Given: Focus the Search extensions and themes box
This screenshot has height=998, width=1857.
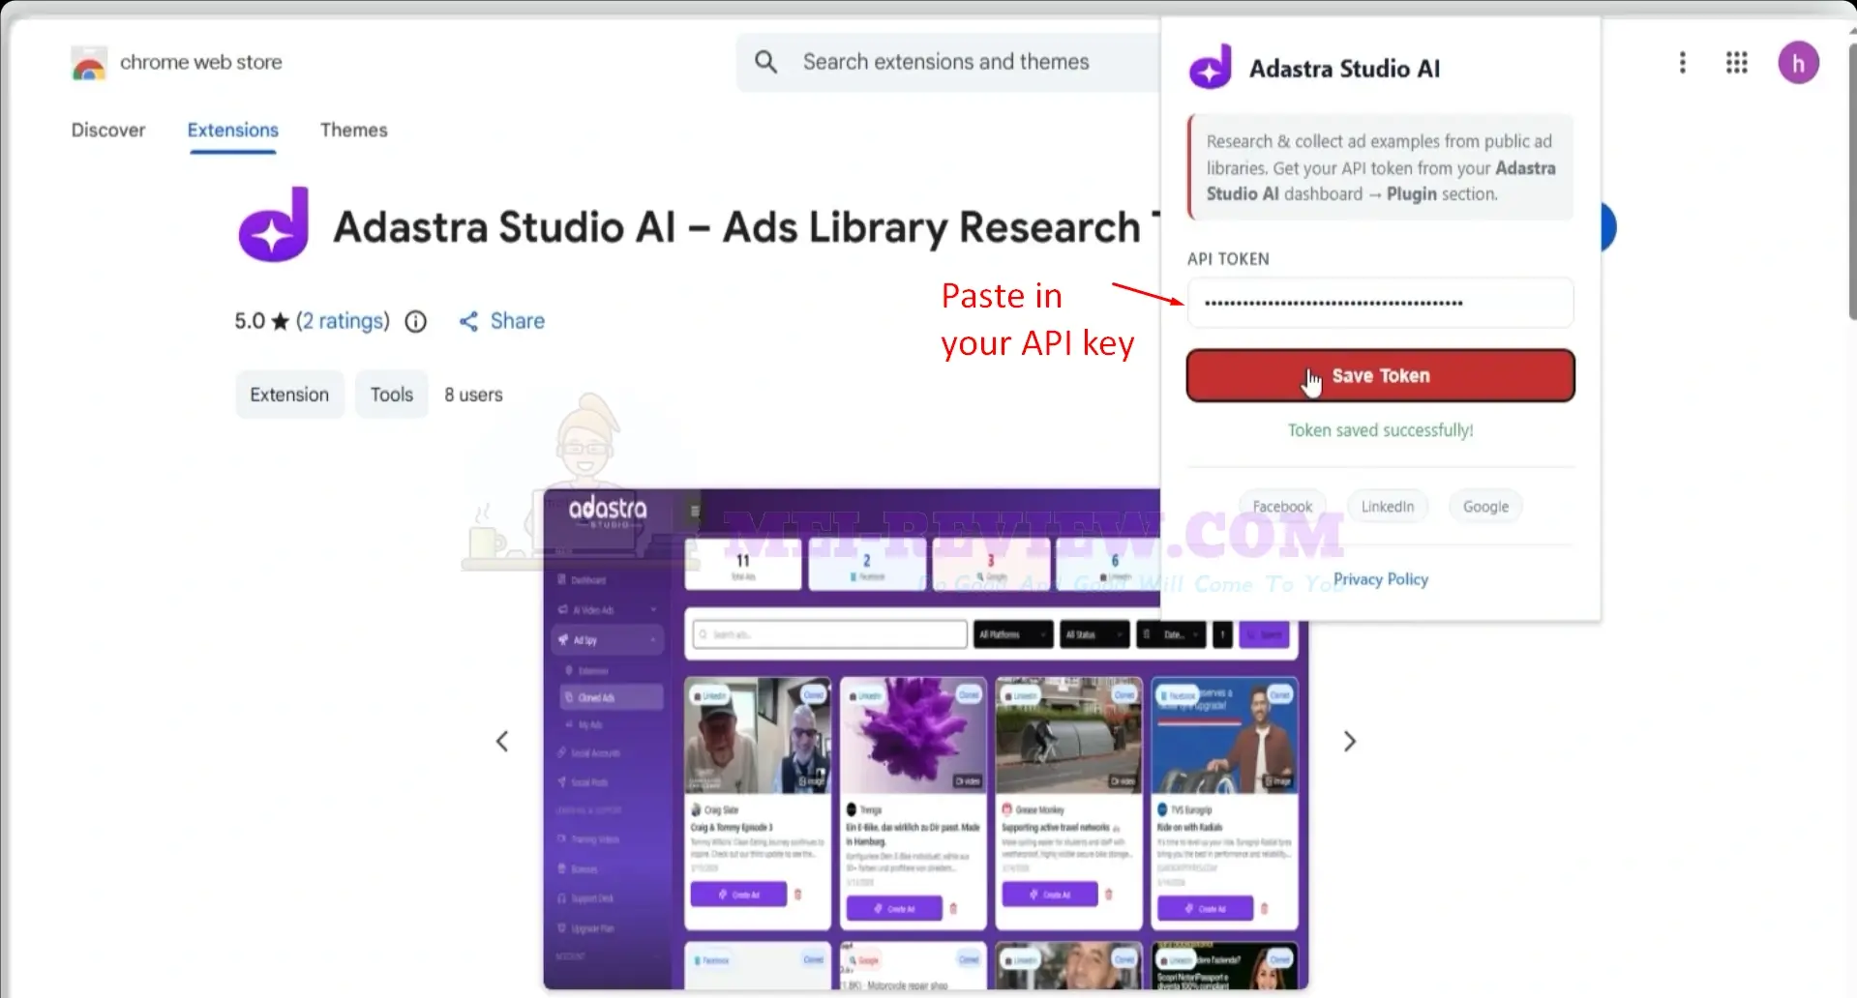Looking at the screenshot, I should (946, 62).
